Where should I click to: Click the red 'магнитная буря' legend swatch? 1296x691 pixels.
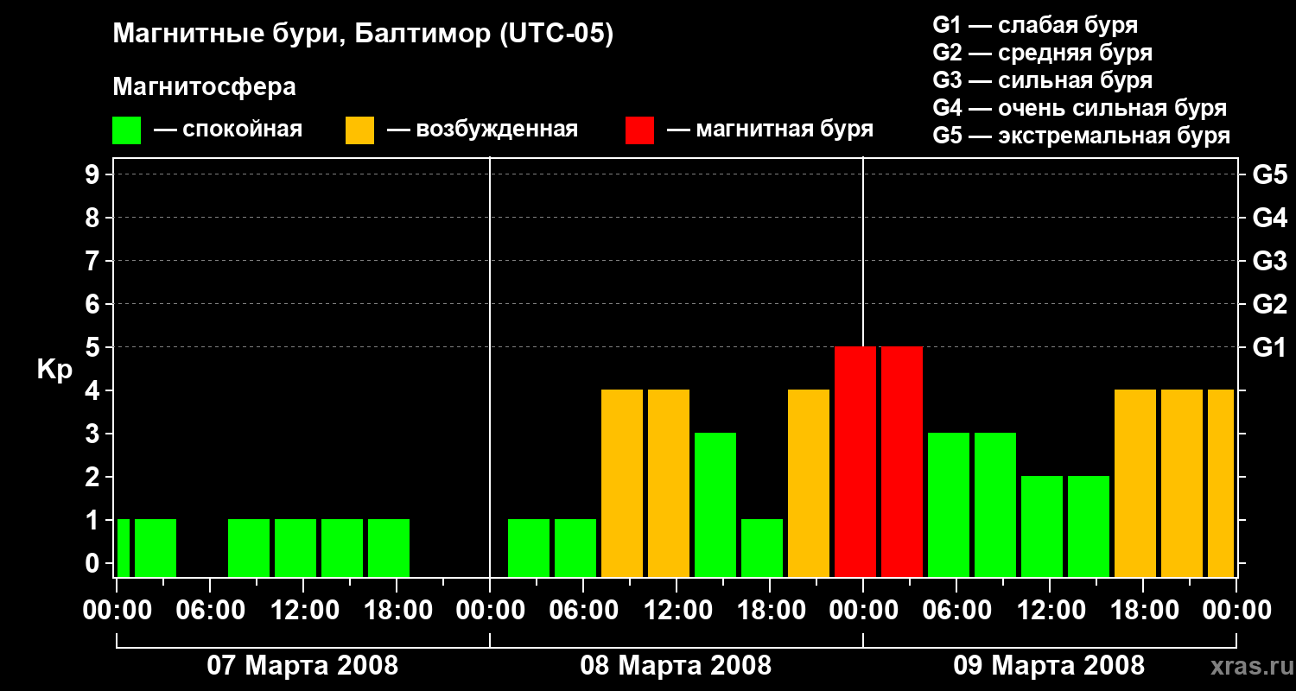point(639,130)
